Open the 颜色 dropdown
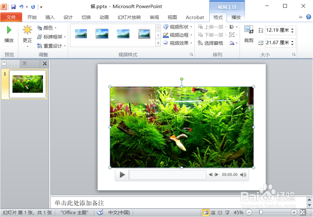The image size is (313, 217). tap(47, 28)
